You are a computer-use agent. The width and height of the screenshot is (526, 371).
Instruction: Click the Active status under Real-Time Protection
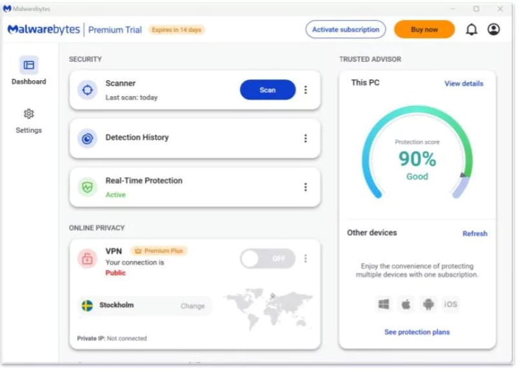pyautogui.click(x=116, y=195)
